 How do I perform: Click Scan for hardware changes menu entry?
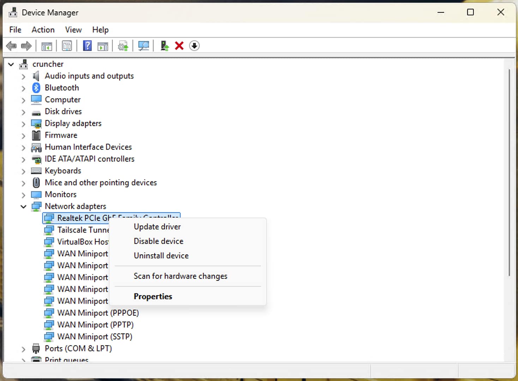tap(180, 276)
